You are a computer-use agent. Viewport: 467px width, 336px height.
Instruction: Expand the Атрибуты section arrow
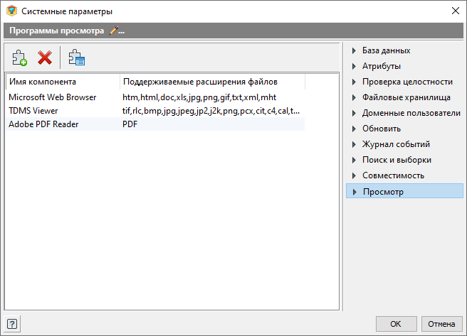(x=354, y=66)
